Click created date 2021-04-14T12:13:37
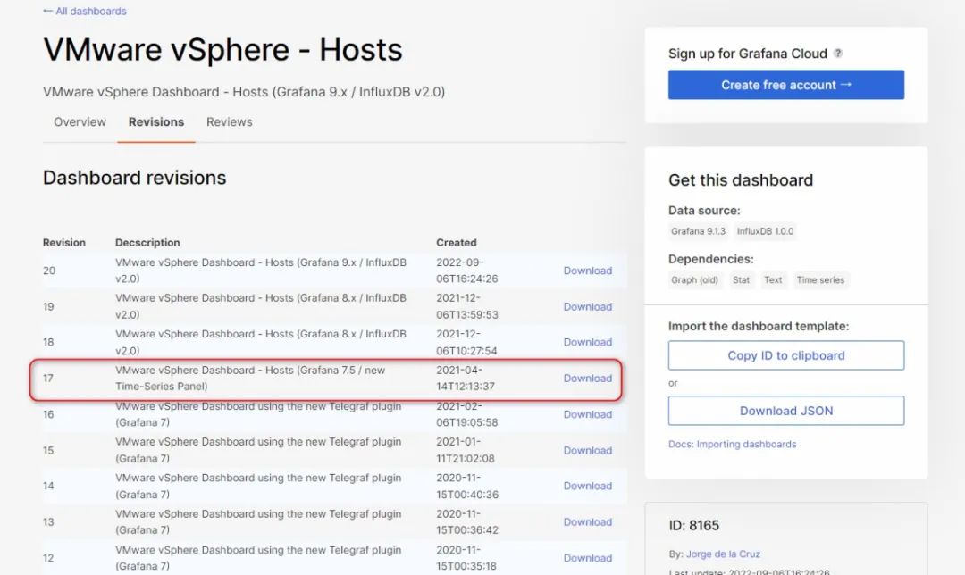 pyautogui.click(x=466, y=379)
